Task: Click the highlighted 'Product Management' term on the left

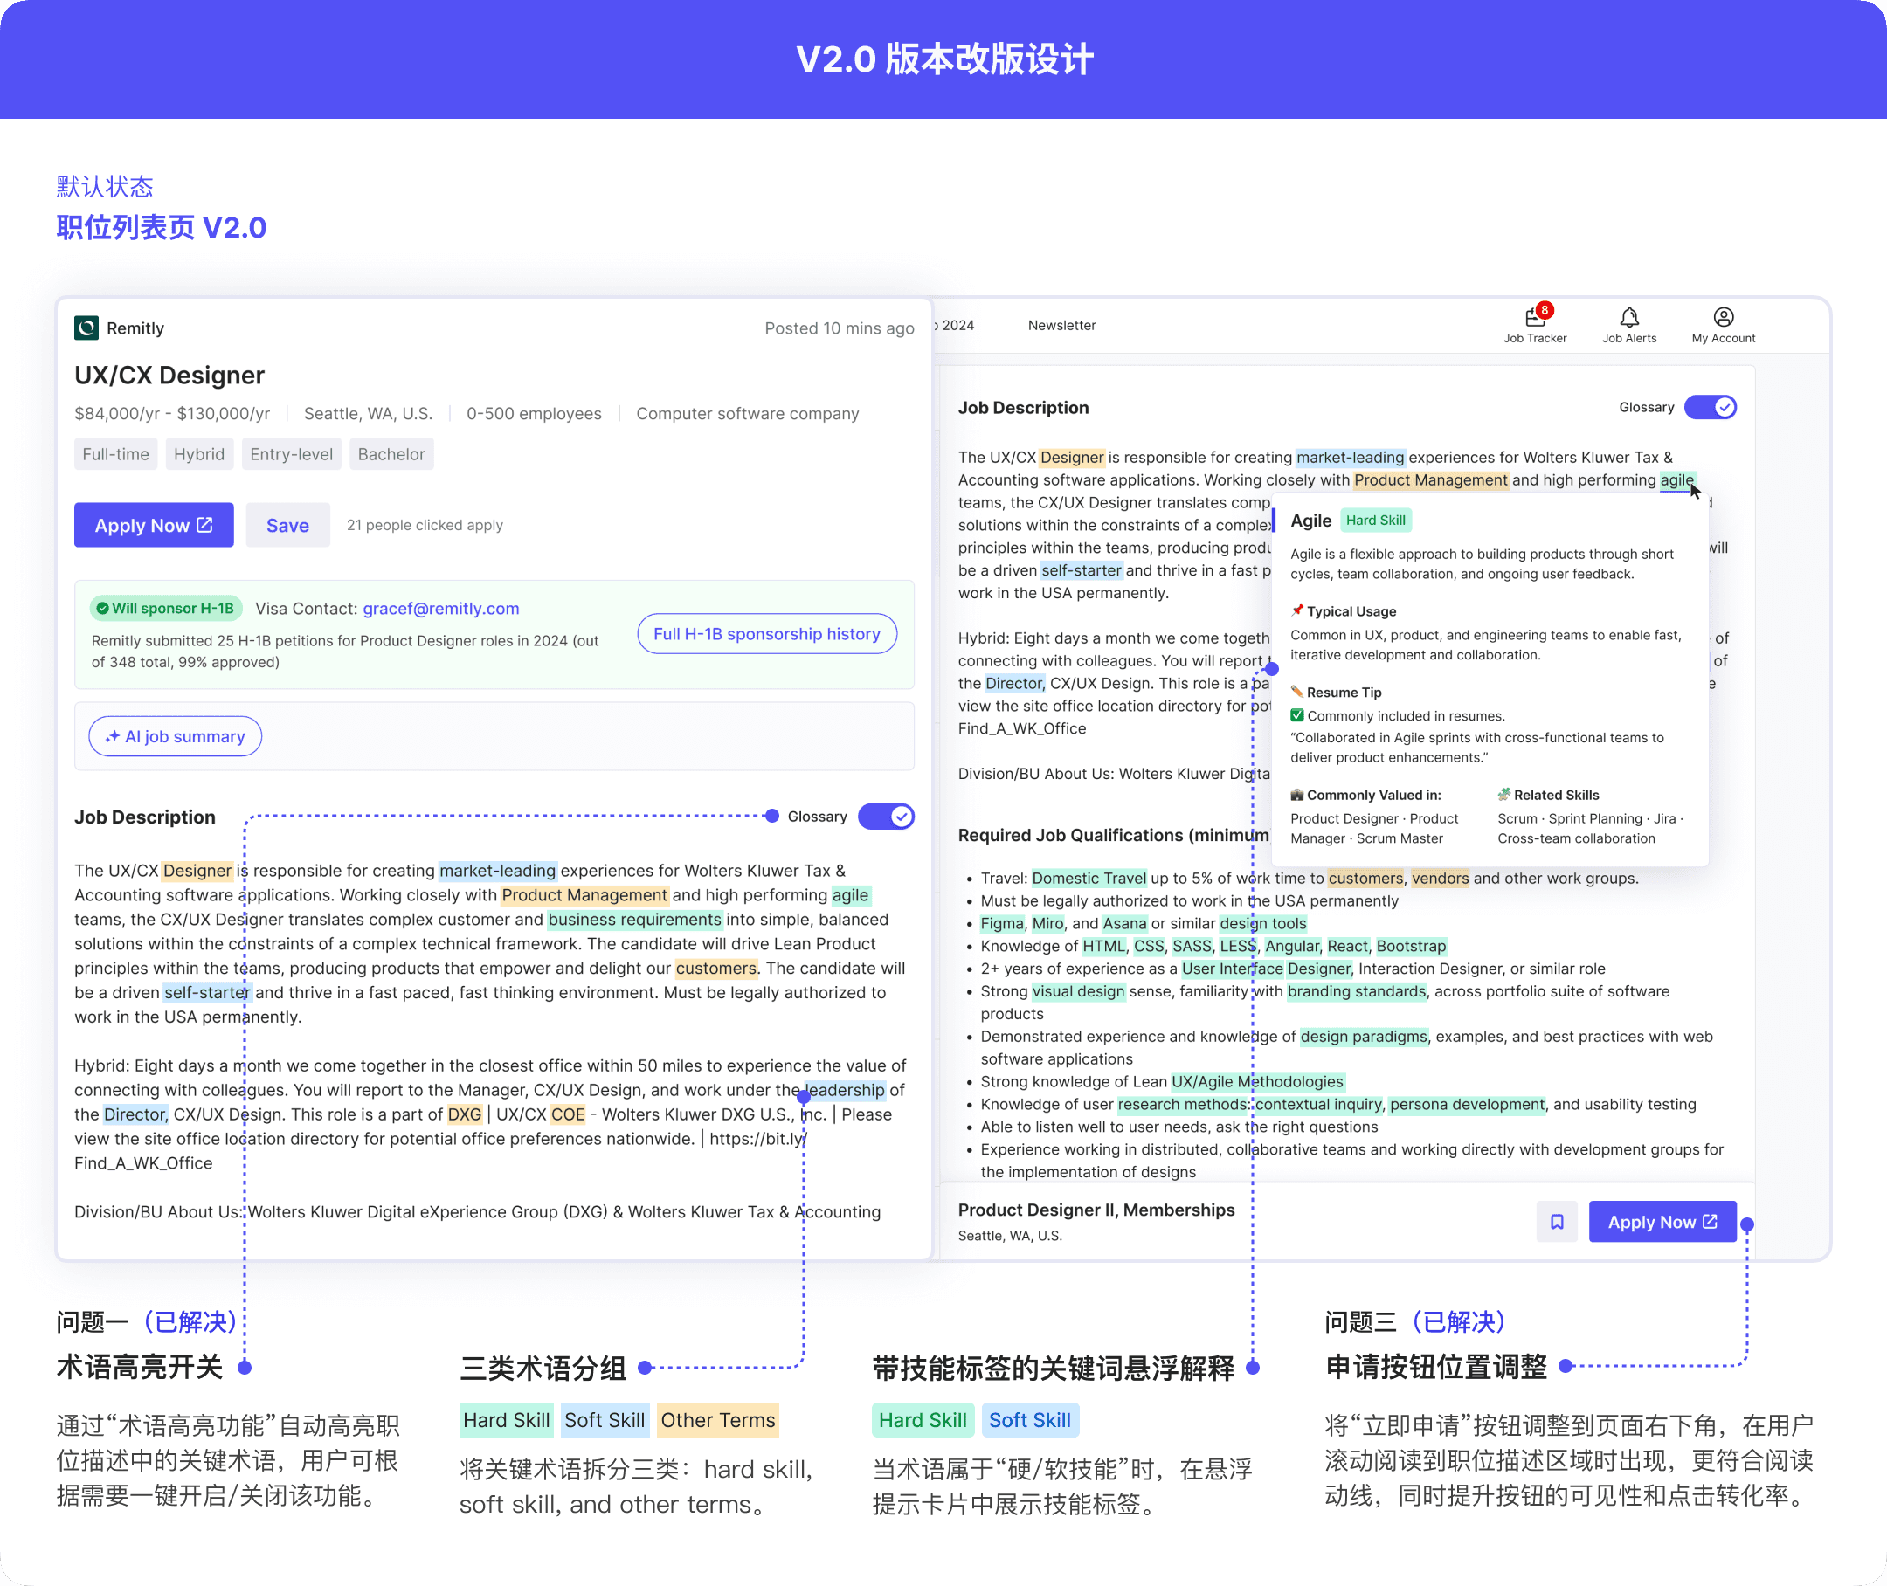Action: pos(584,895)
